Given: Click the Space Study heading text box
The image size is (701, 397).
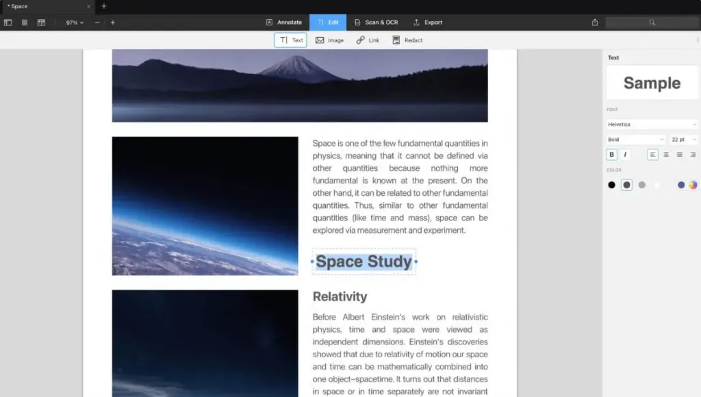Looking at the screenshot, I should tap(364, 261).
